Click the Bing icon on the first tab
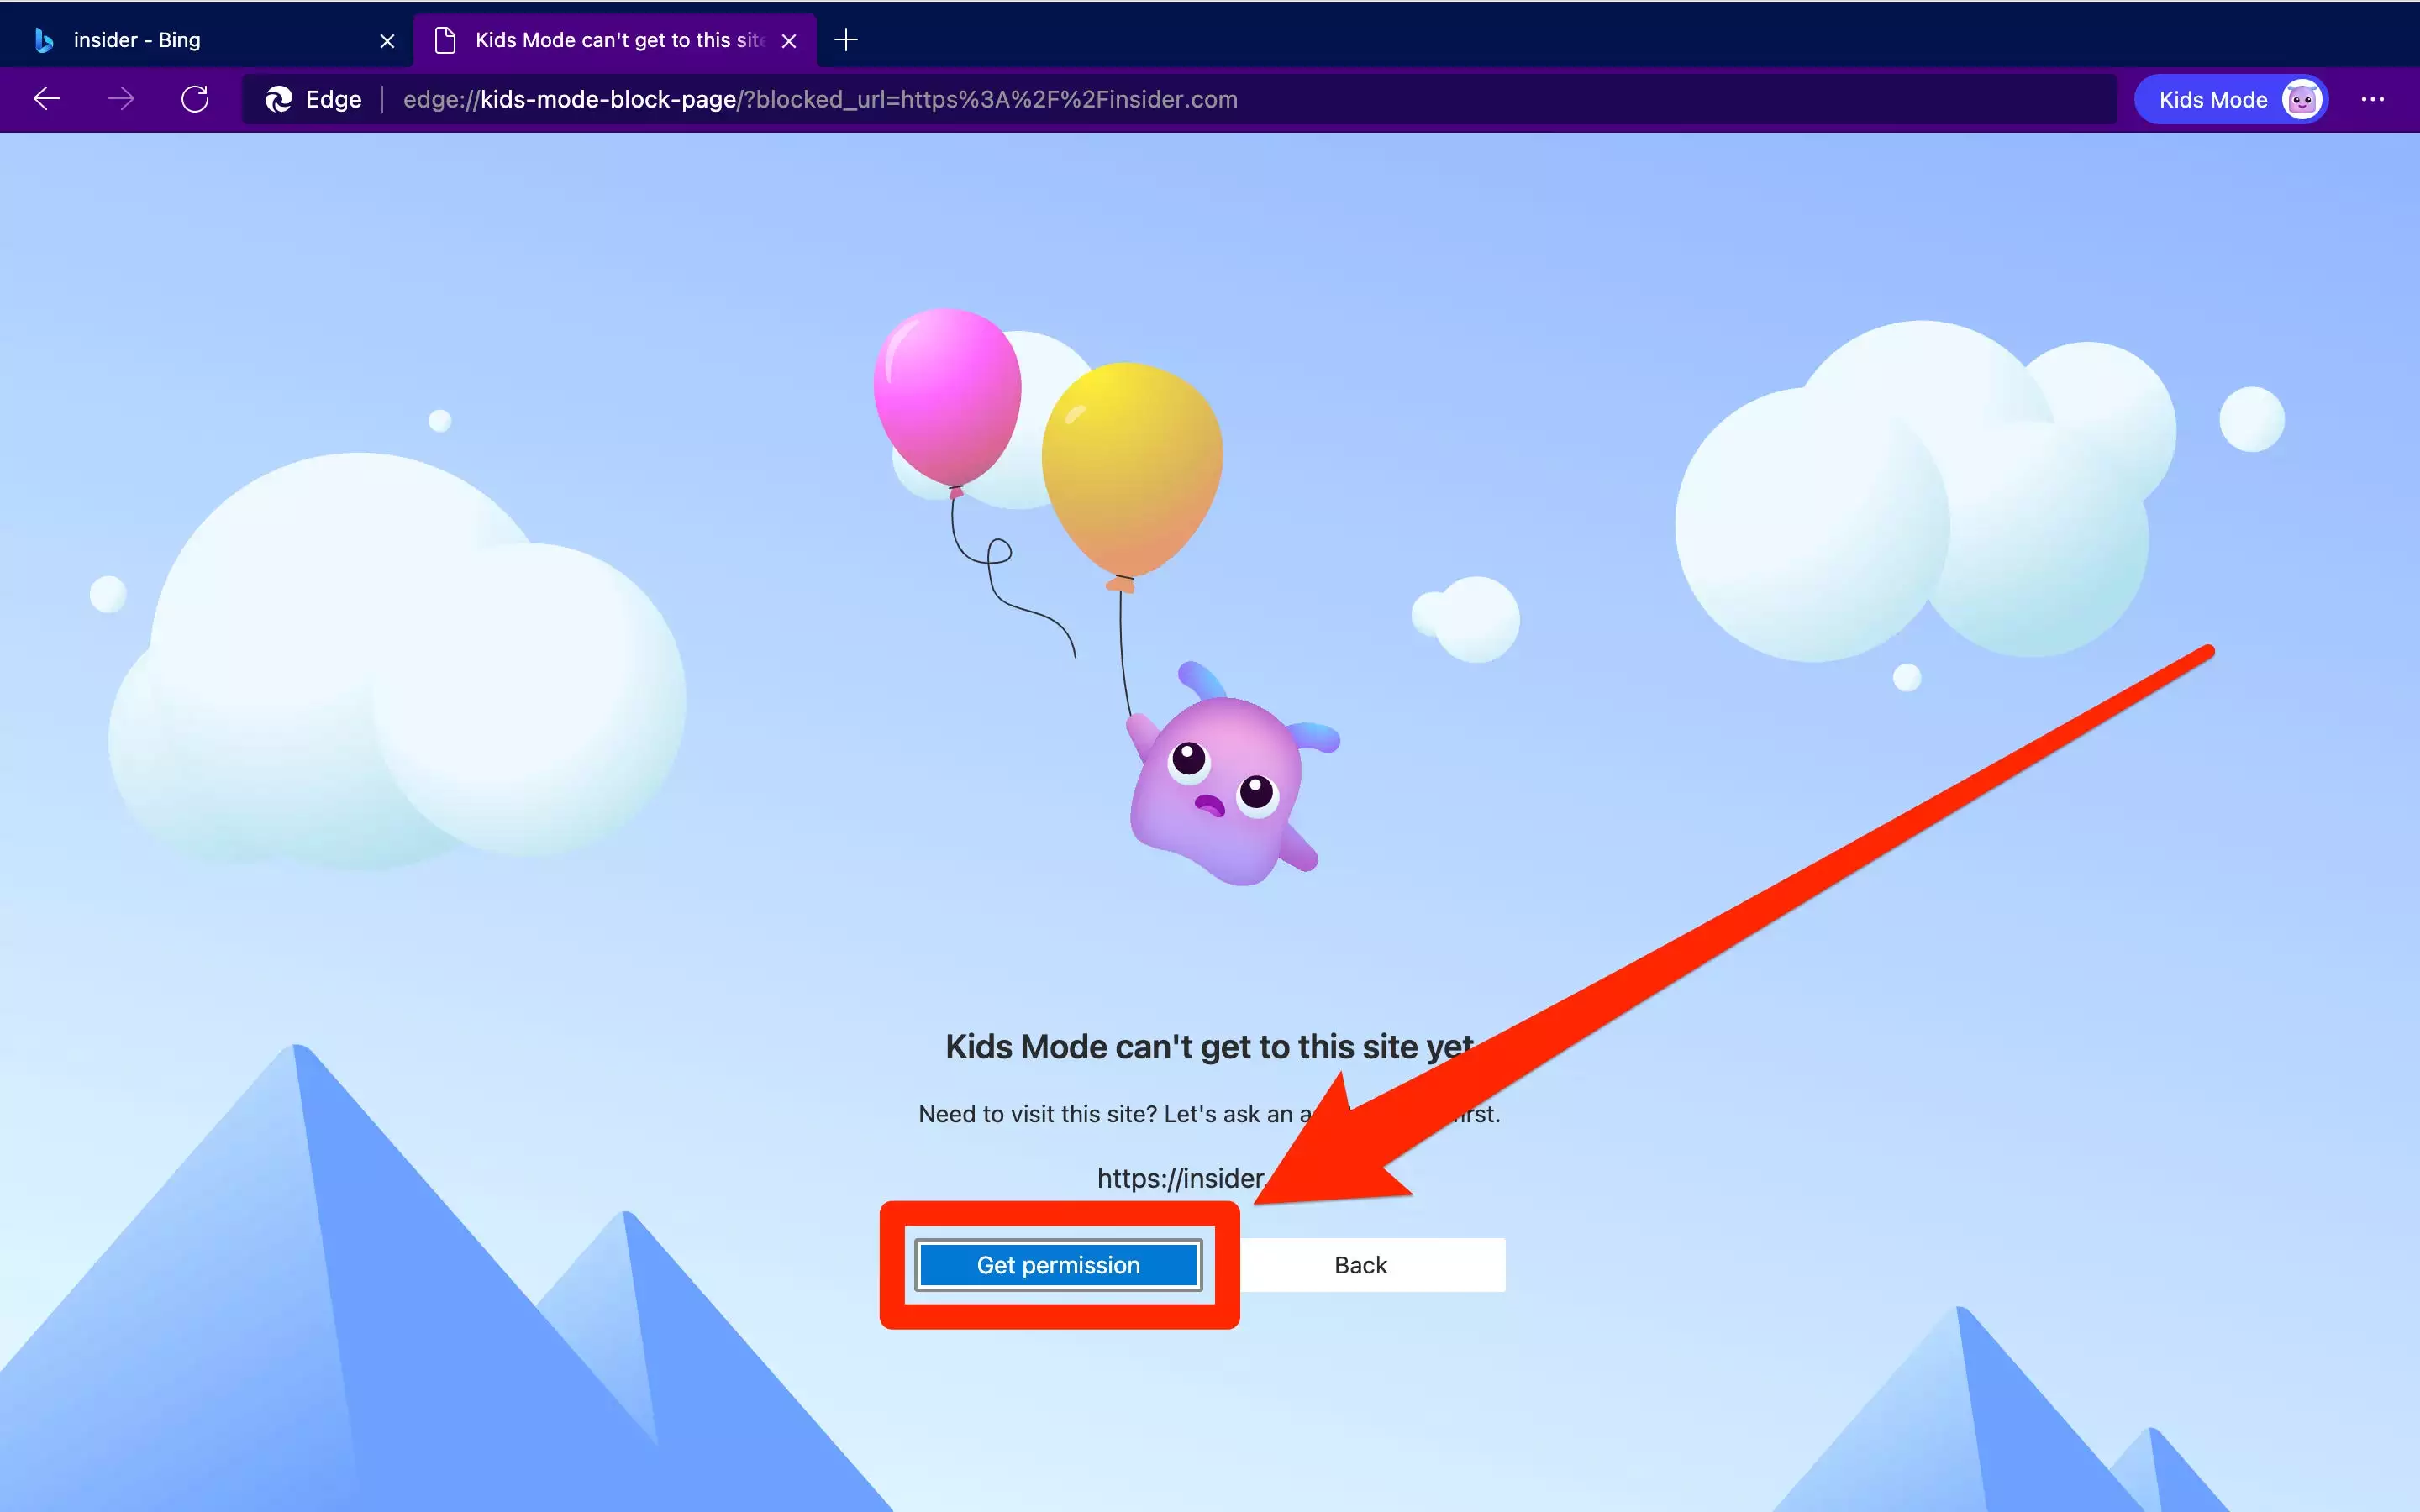Image resolution: width=2420 pixels, height=1512 pixels. click(43, 40)
